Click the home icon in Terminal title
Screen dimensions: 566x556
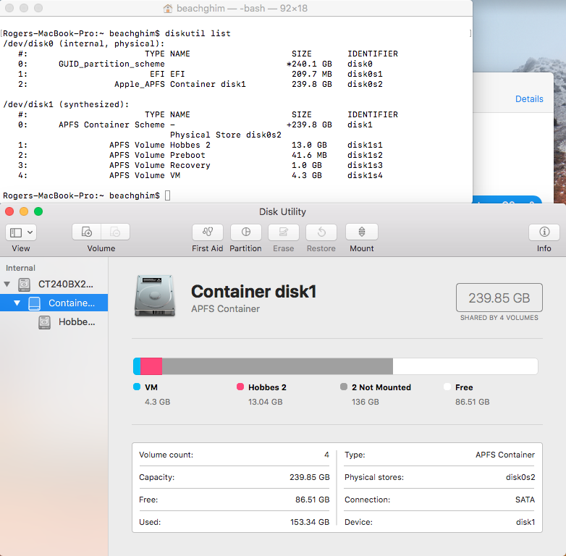tap(168, 8)
